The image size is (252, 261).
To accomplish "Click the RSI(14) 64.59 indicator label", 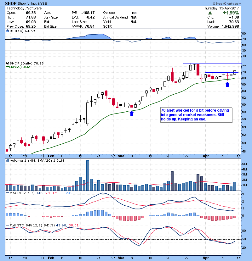I will pos(22,31).
